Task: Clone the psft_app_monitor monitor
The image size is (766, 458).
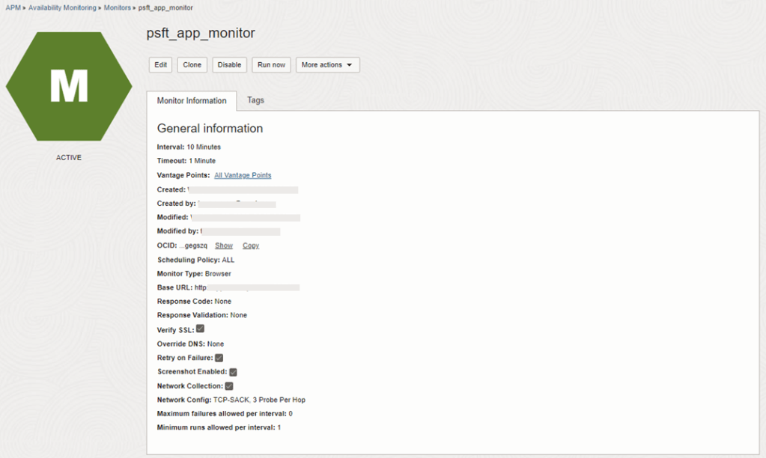Action: 192,65
